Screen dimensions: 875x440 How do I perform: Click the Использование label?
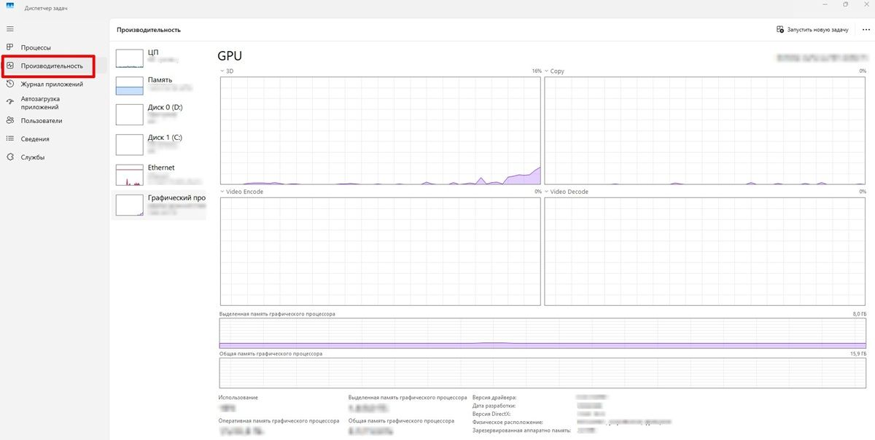coord(238,398)
